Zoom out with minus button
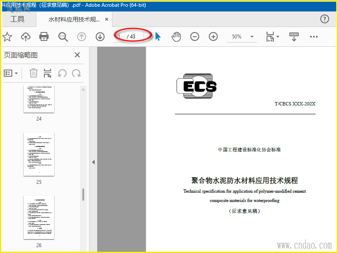This screenshot has height=253, width=338. click(195, 37)
